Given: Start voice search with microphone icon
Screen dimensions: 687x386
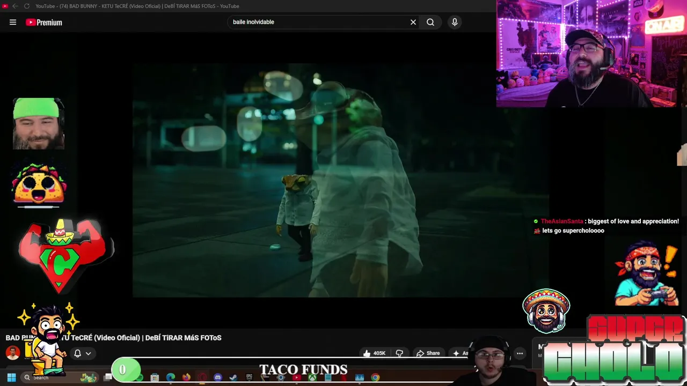Looking at the screenshot, I should pos(455,22).
